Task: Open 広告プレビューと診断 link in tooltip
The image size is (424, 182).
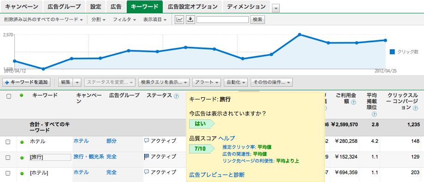Action: 217,175
